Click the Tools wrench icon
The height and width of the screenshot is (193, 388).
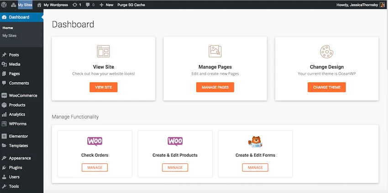[x=4, y=186]
